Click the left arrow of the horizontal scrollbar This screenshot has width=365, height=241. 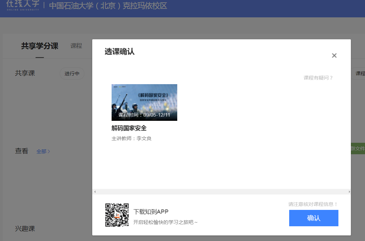point(95,192)
